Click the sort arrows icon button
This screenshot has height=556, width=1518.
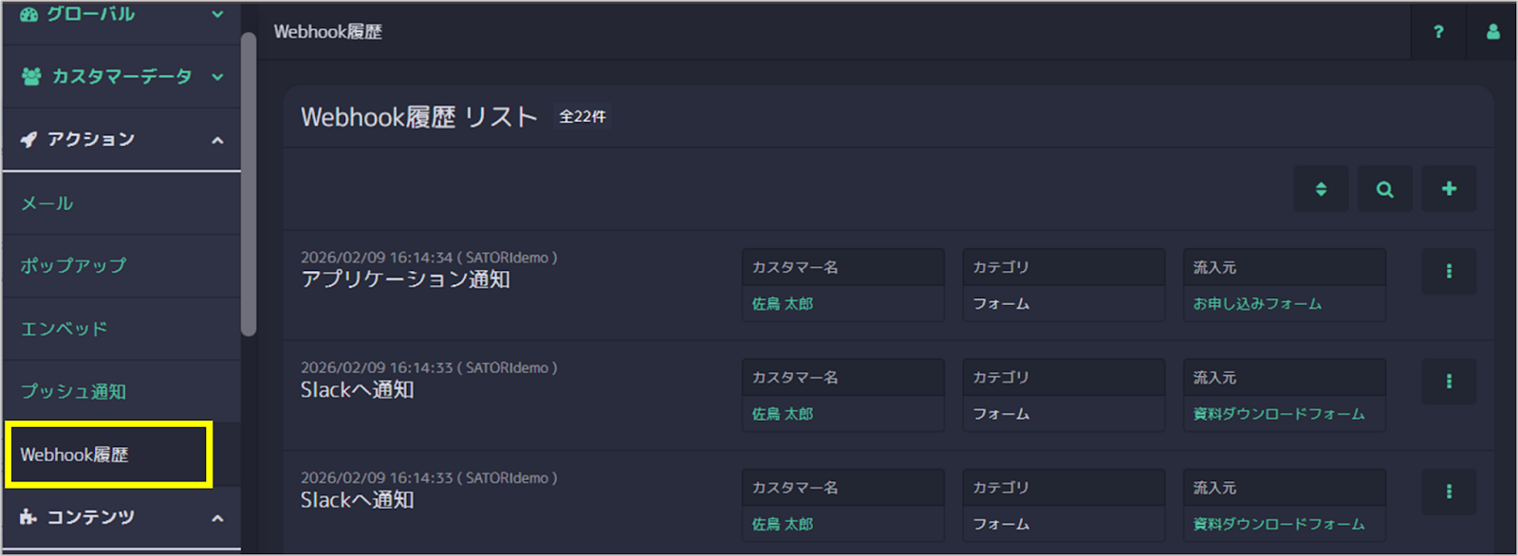[1321, 189]
